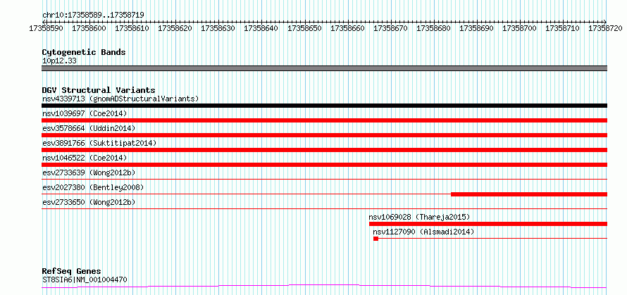Select the red nsv1069028 variant bar
Image resolution: width=627 pixels, height=295 pixels.
[488, 224]
